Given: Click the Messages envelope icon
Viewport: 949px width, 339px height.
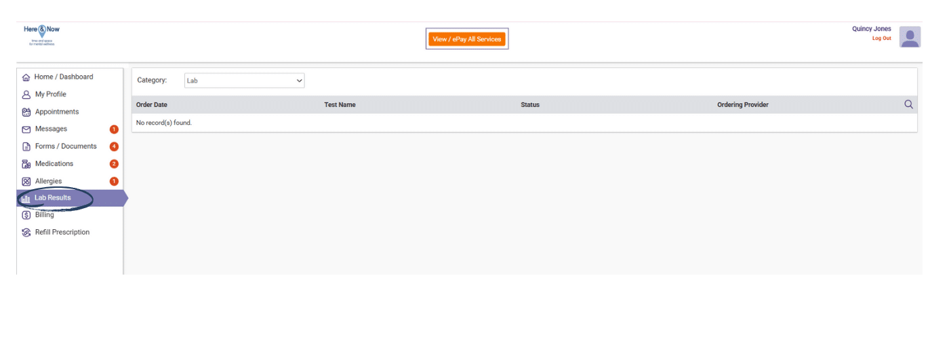Looking at the screenshot, I should pos(26,129).
